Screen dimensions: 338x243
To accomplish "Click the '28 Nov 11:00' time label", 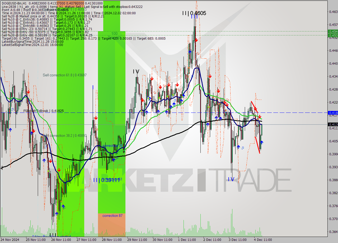I will (111, 240).
